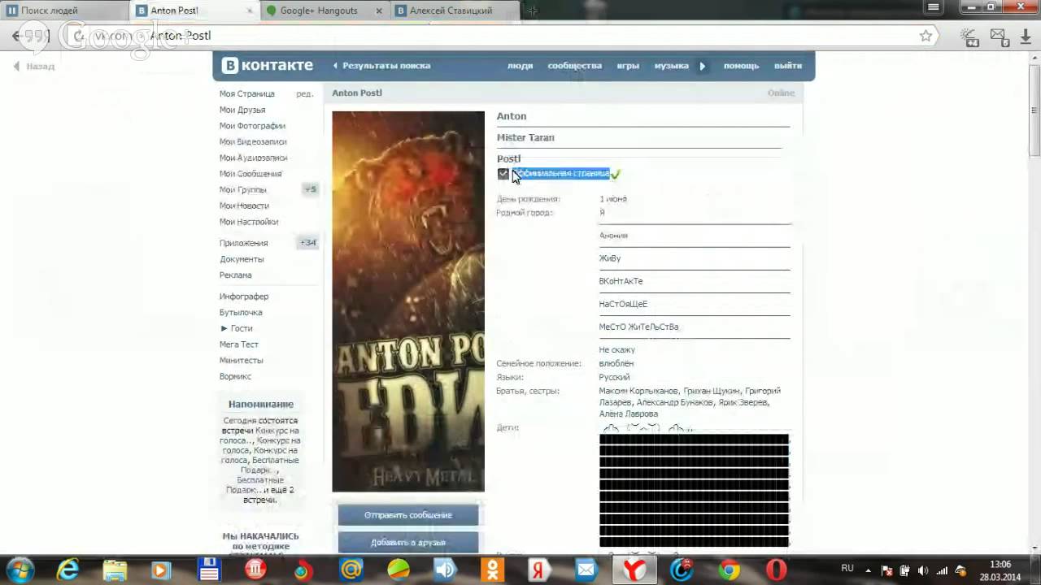Open media player taskbar icon
Image resolution: width=1041 pixels, height=585 pixels.
tap(161, 570)
